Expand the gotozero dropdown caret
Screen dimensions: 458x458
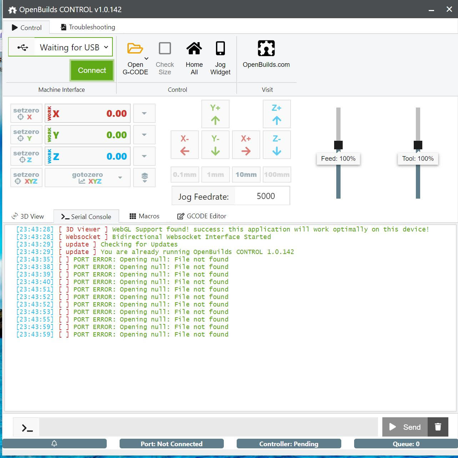click(120, 178)
